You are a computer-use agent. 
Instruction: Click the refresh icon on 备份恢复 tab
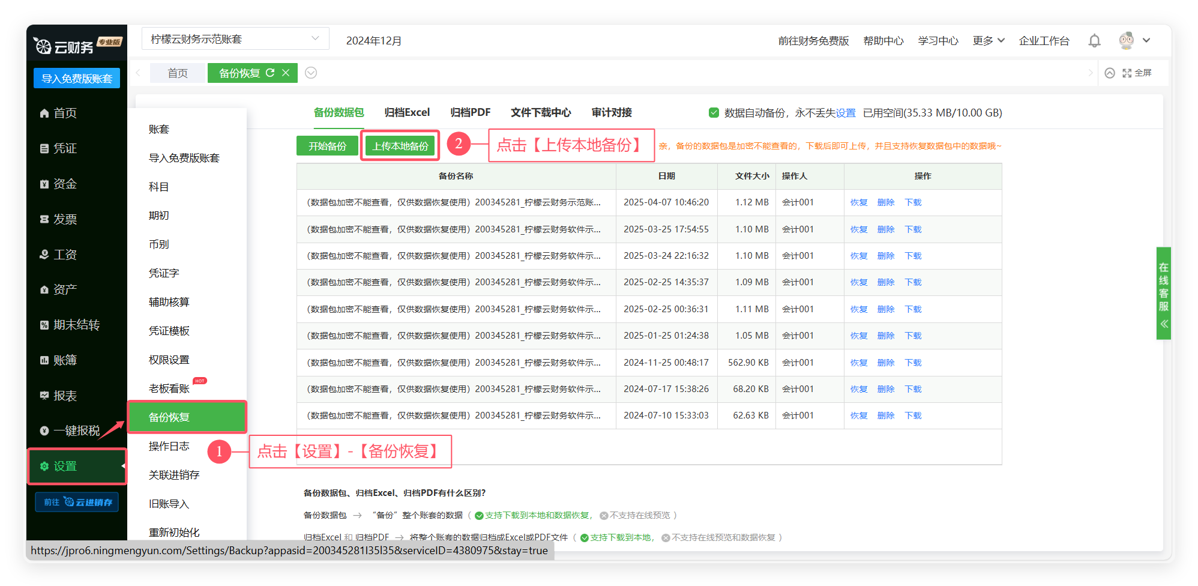270,73
